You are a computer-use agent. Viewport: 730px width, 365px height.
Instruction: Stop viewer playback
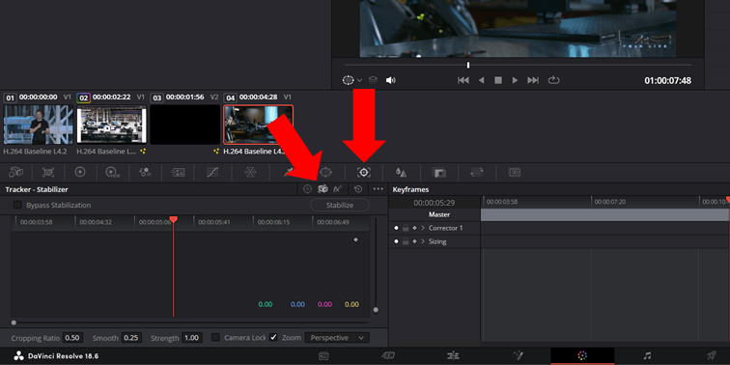[498, 80]
